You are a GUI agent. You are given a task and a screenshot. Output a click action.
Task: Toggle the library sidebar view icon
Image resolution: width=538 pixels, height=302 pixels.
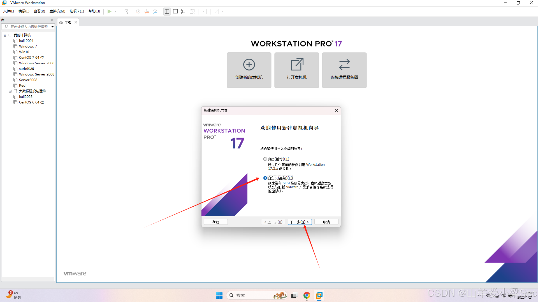(x=167, y=11)
